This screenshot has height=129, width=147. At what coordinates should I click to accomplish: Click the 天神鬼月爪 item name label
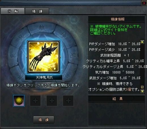pyautogui.click(x=44, y=78)
